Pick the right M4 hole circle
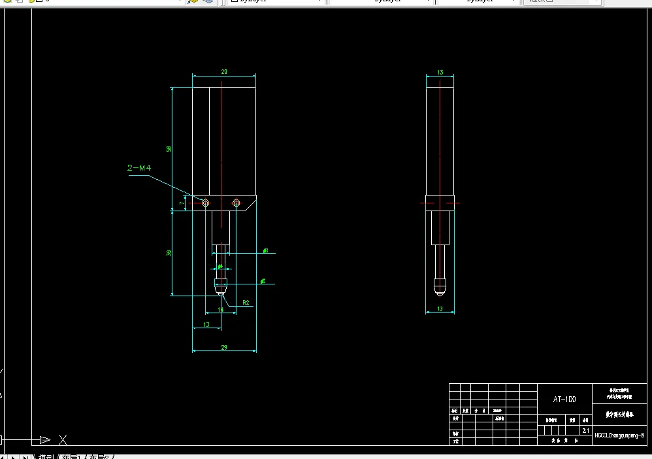The image size is (652, 459). pos(236,203)
